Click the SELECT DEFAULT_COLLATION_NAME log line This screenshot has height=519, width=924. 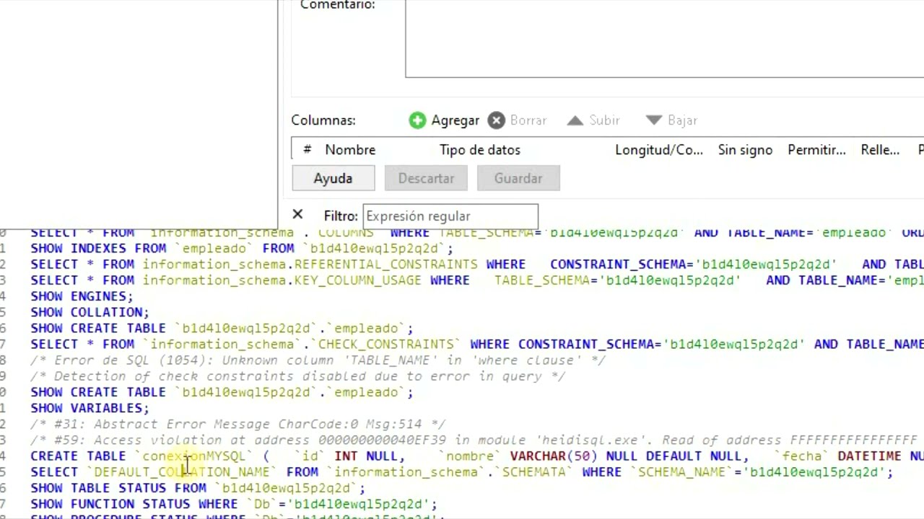(x=461, y=472)
